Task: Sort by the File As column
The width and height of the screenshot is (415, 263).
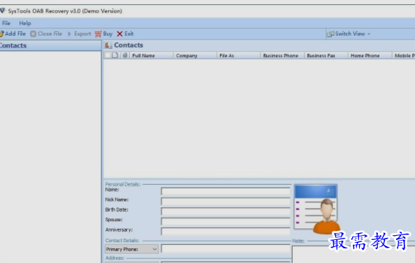Action: (x=238, y=56)
